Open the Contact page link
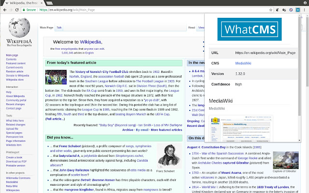The width and height of the screenshot is (309, 193). (x=14, y=108)
